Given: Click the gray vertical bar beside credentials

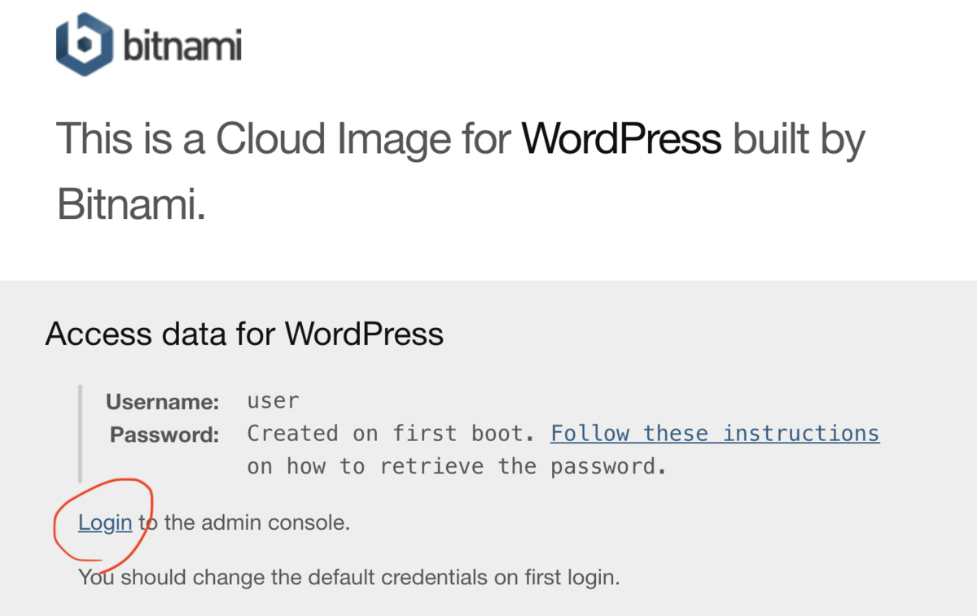Looking at the screenshot, I should [x=80, y=434].
